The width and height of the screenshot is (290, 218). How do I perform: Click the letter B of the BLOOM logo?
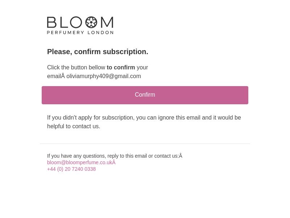point(51,22)
